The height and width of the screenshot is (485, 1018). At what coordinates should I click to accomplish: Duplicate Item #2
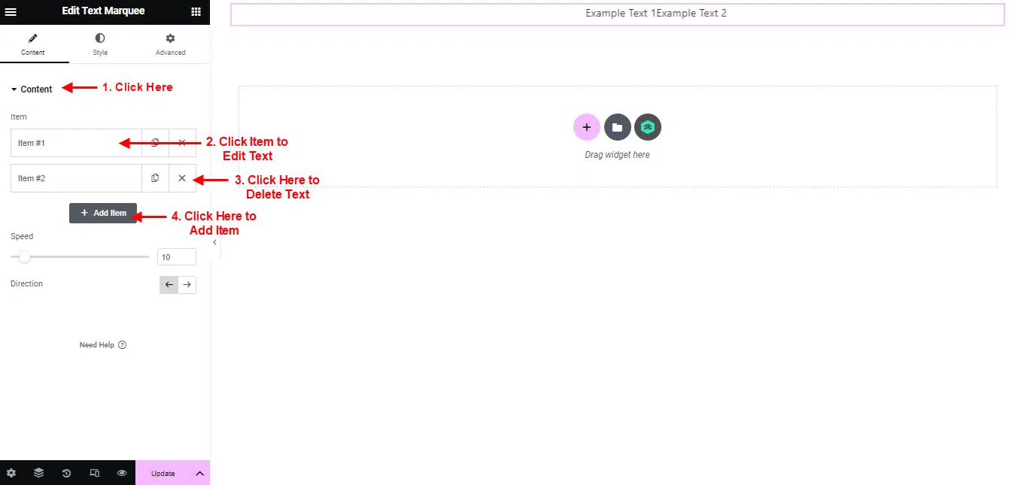click(x=155, y=178)
